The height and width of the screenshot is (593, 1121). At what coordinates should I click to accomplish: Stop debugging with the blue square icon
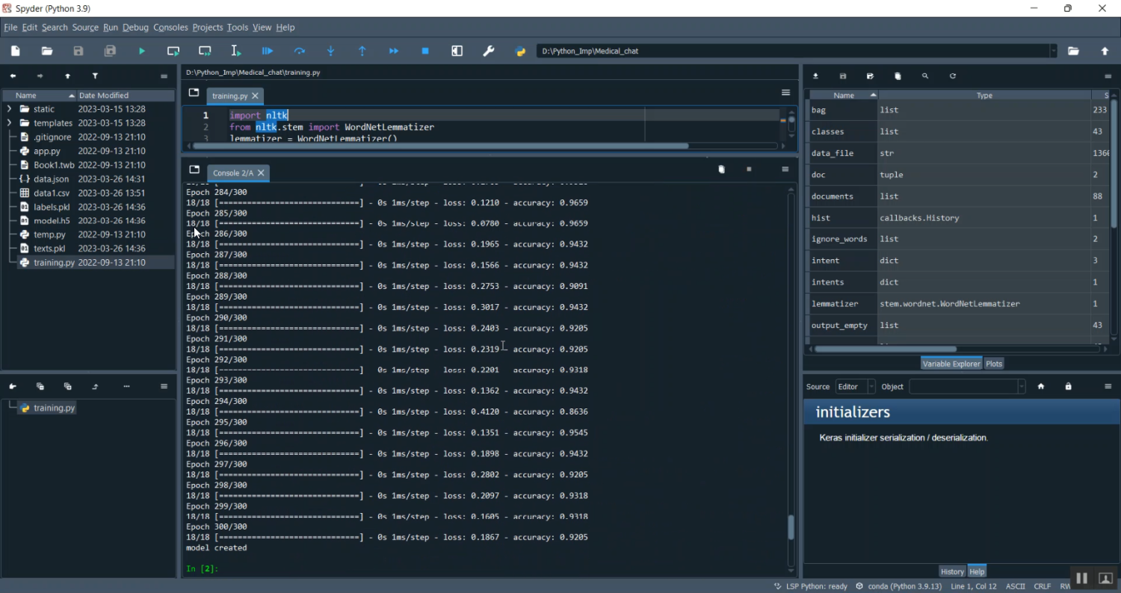(425, 51)
